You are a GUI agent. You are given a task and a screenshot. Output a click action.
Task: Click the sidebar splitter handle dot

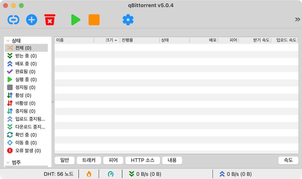(x=53, y=102)
